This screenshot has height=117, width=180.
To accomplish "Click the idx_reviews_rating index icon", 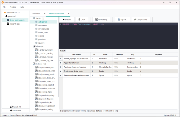I will (x=36, y=109).
